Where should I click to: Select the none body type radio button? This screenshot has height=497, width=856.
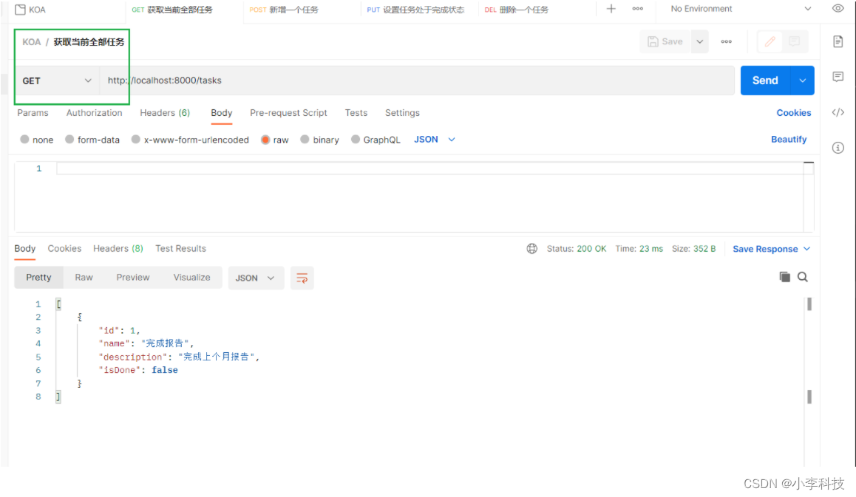point(25,140)
